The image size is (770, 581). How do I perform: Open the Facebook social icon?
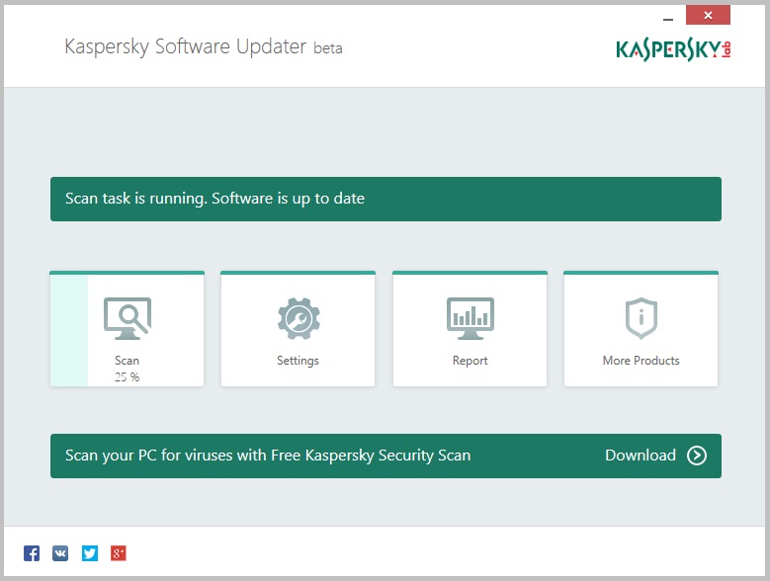[x=32, y=553]
